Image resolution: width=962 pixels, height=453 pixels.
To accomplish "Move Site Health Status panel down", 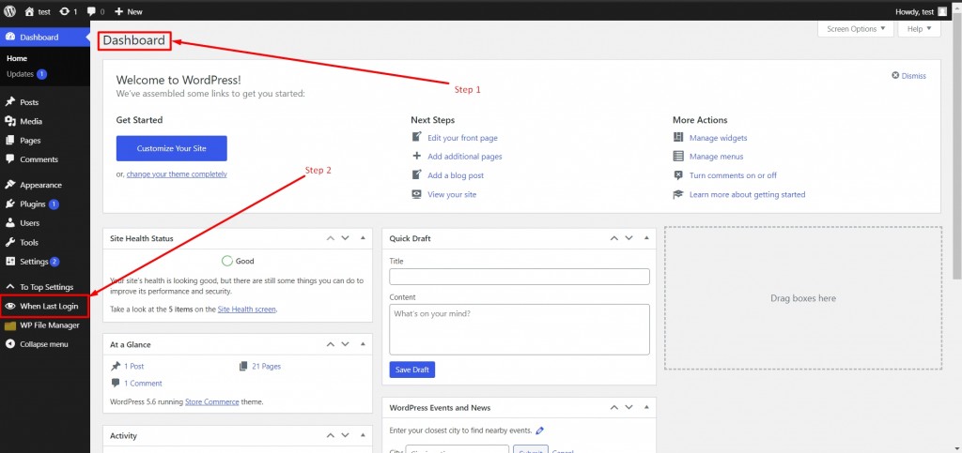I will 346,238.
